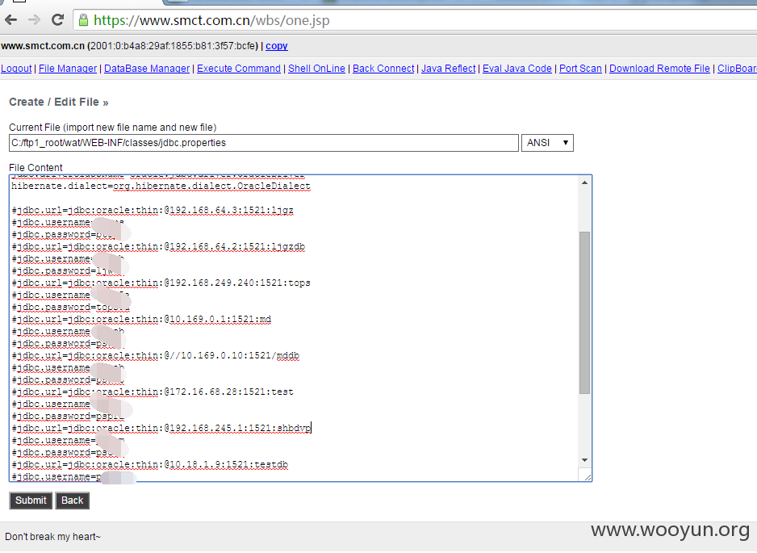Image resolution: width=757 pixels, height=553 pixels.
Task: Click the jdbc url line ending in testdb
Action: pyautogui.click(x=149, y=465)
